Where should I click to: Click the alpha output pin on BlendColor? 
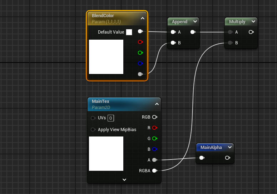click(140, 74)
